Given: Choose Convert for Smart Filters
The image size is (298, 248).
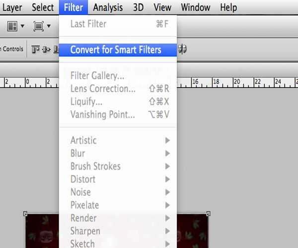Looking at the screenshot, I should tap(116, 50).
